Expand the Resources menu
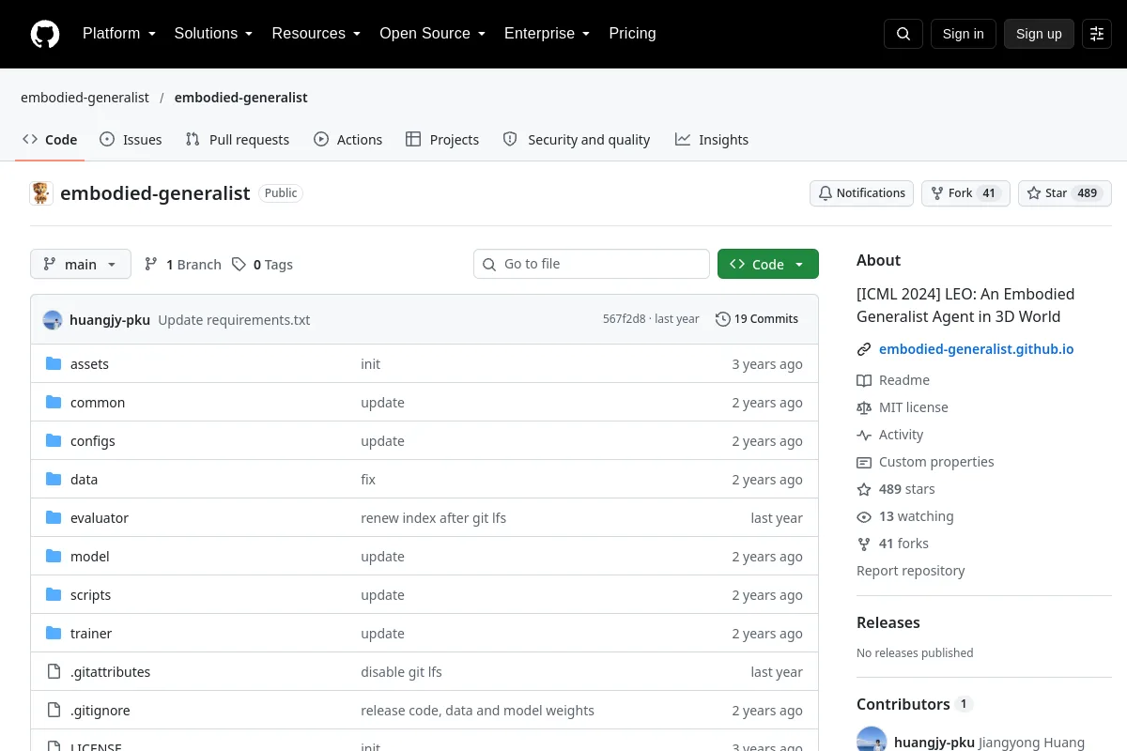 click(x=316, y=34)
